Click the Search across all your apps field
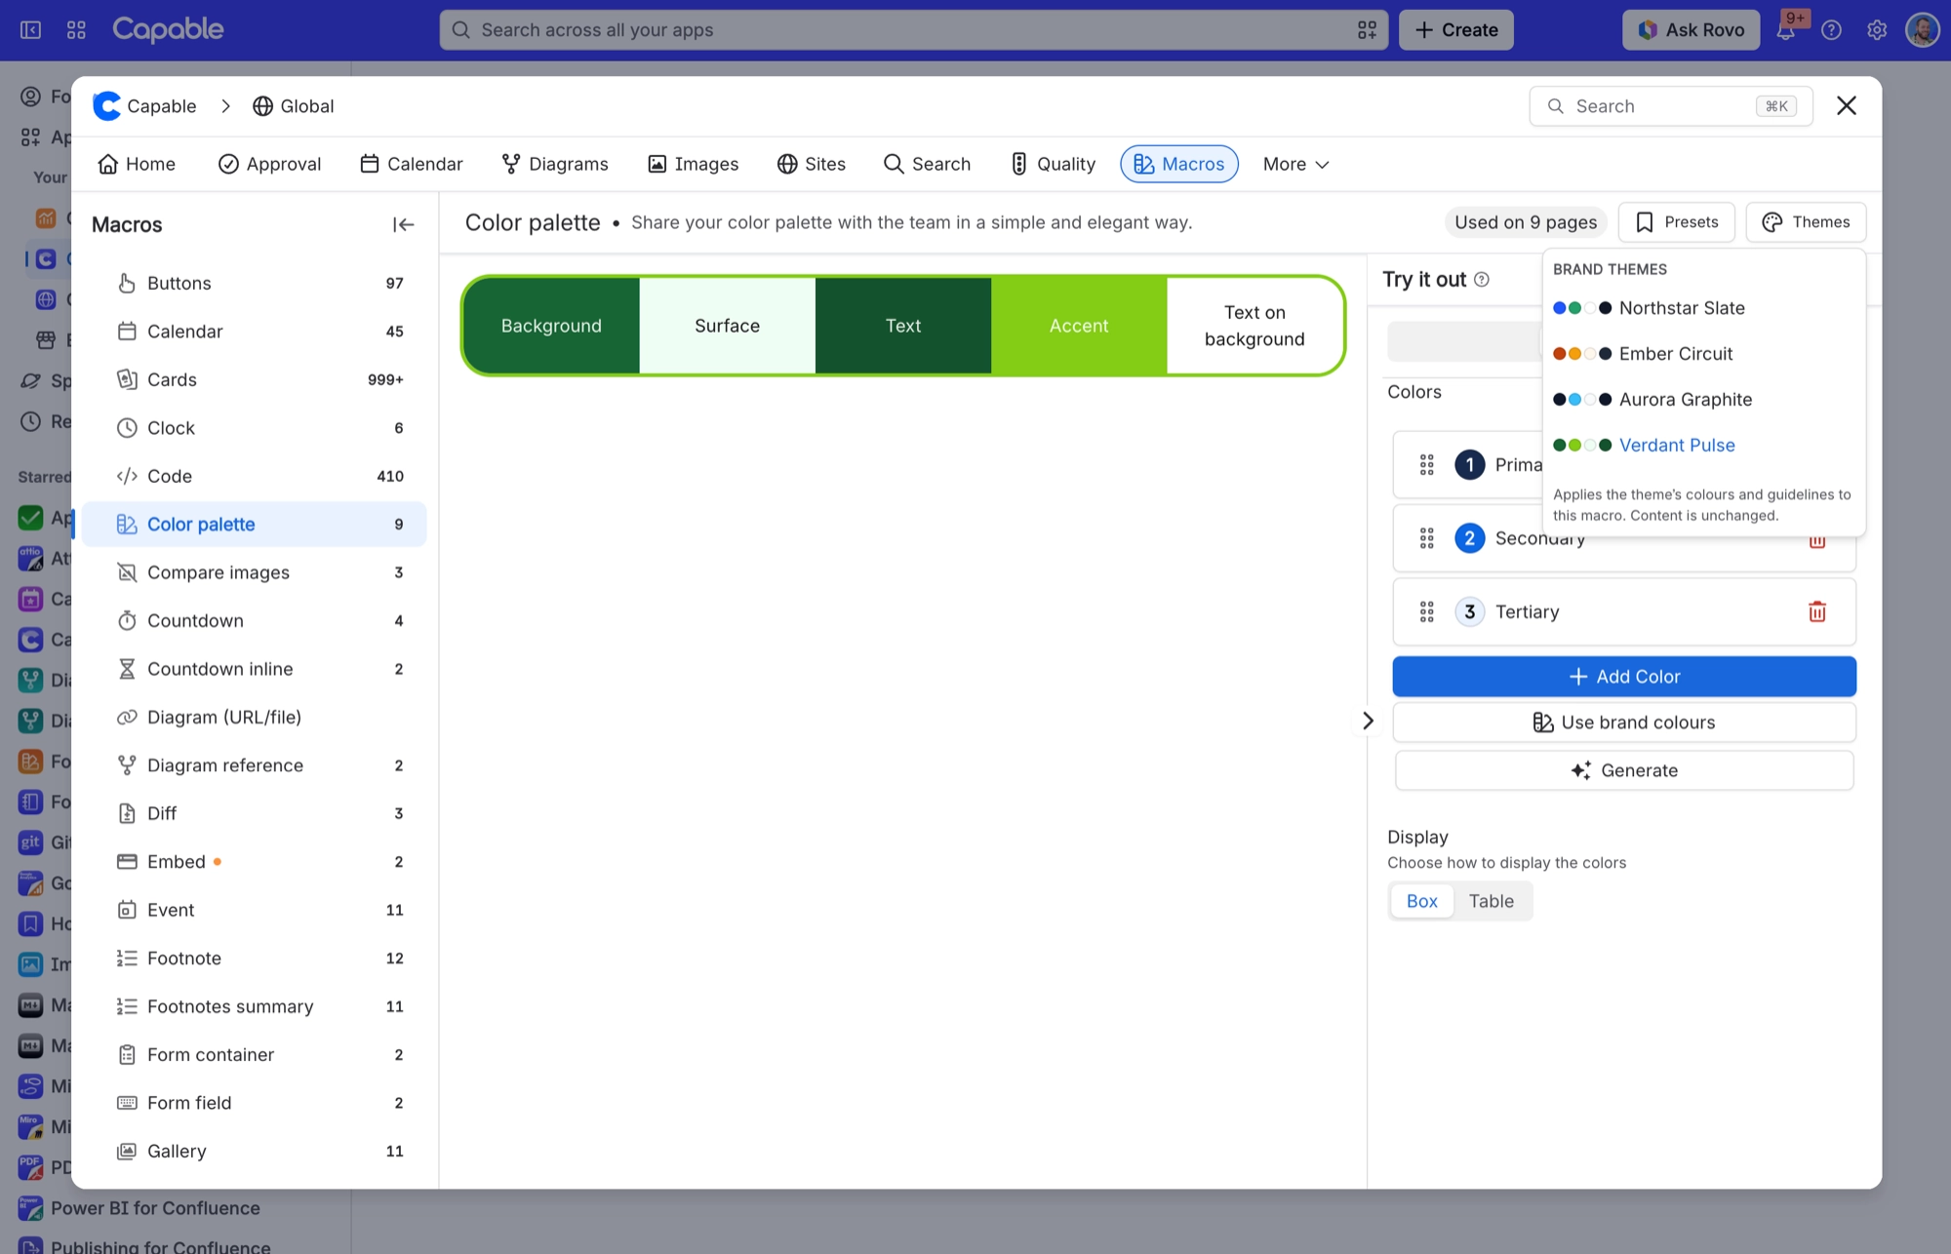 point(913,30)
